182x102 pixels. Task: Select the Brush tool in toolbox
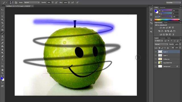2,33
